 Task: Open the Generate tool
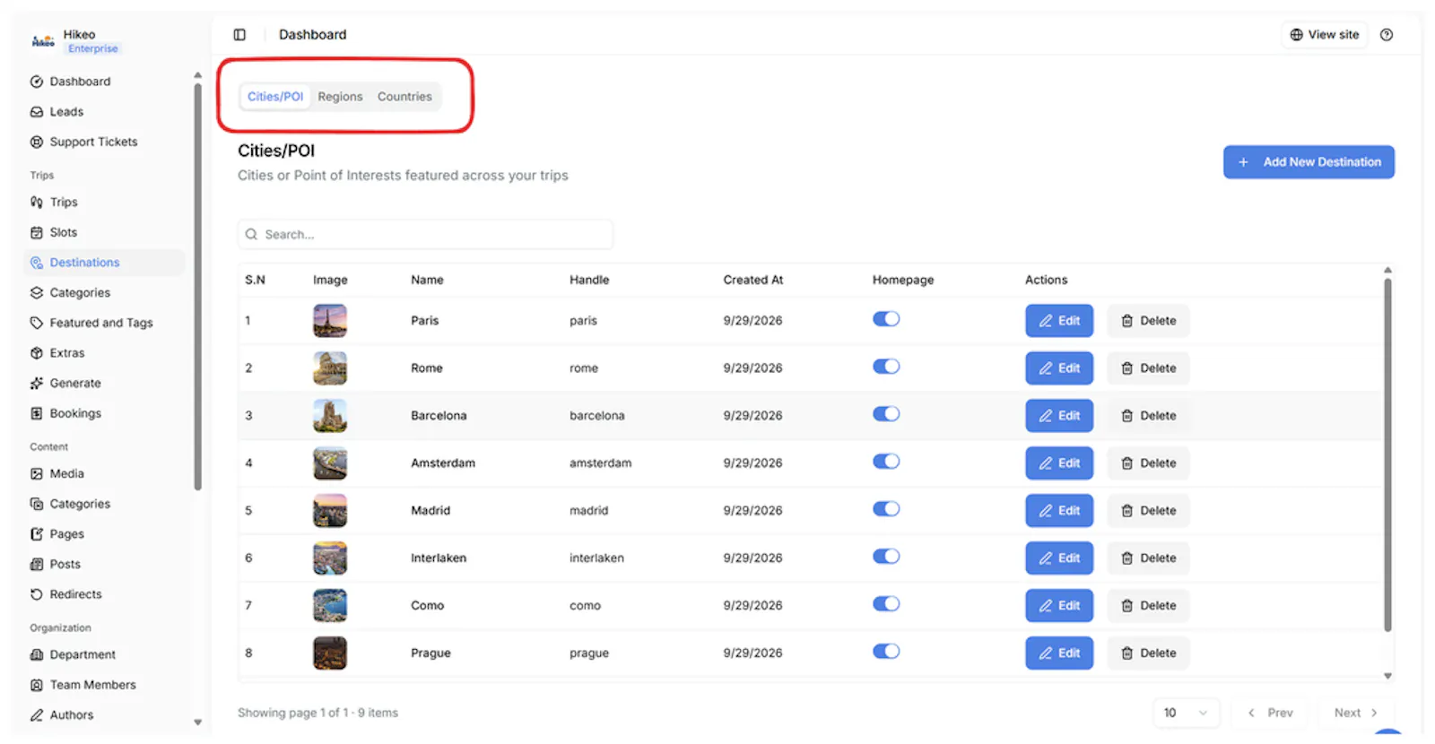(65, 384)
